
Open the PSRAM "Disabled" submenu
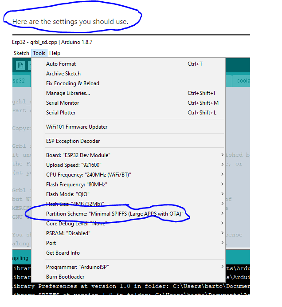tap(68, 233)
